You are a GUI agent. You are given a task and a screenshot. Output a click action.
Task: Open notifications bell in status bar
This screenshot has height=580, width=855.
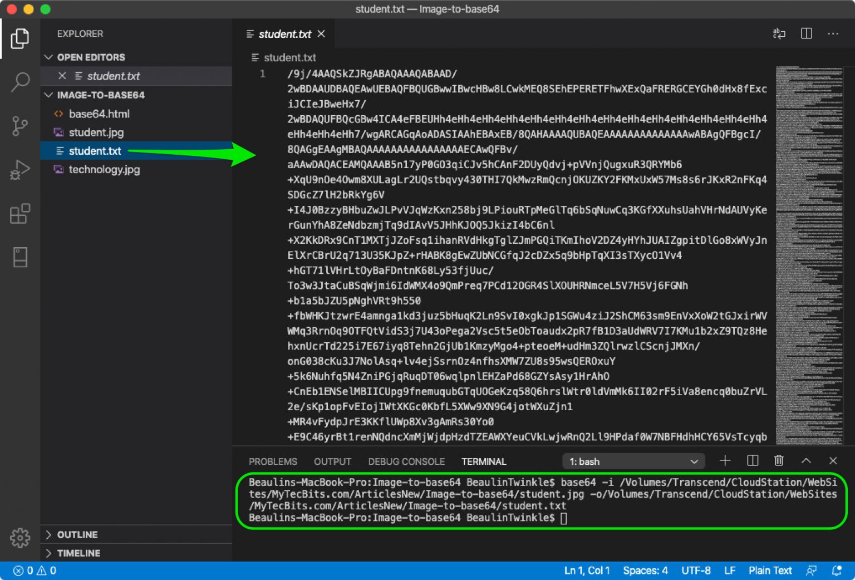pos(837,571)
